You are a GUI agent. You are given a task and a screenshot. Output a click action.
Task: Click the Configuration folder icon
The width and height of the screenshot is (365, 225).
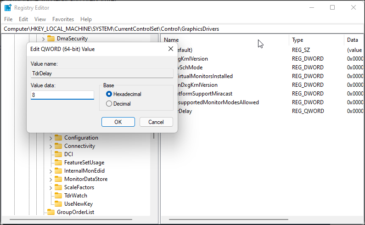pos(58,138)
